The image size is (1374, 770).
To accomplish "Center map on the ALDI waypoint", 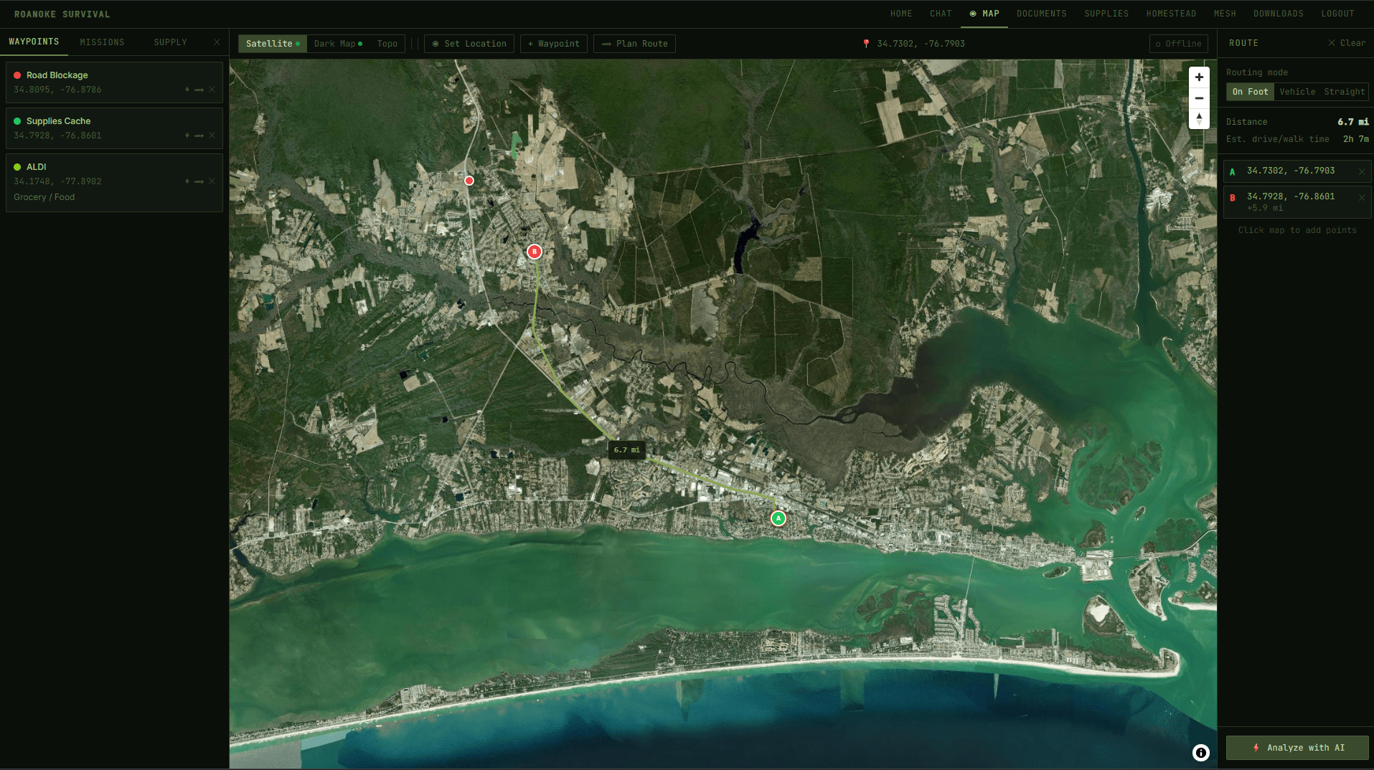I will pos(187,181).
